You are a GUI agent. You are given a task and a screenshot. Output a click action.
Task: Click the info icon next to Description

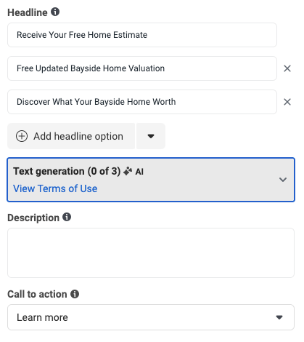[67, 217]
